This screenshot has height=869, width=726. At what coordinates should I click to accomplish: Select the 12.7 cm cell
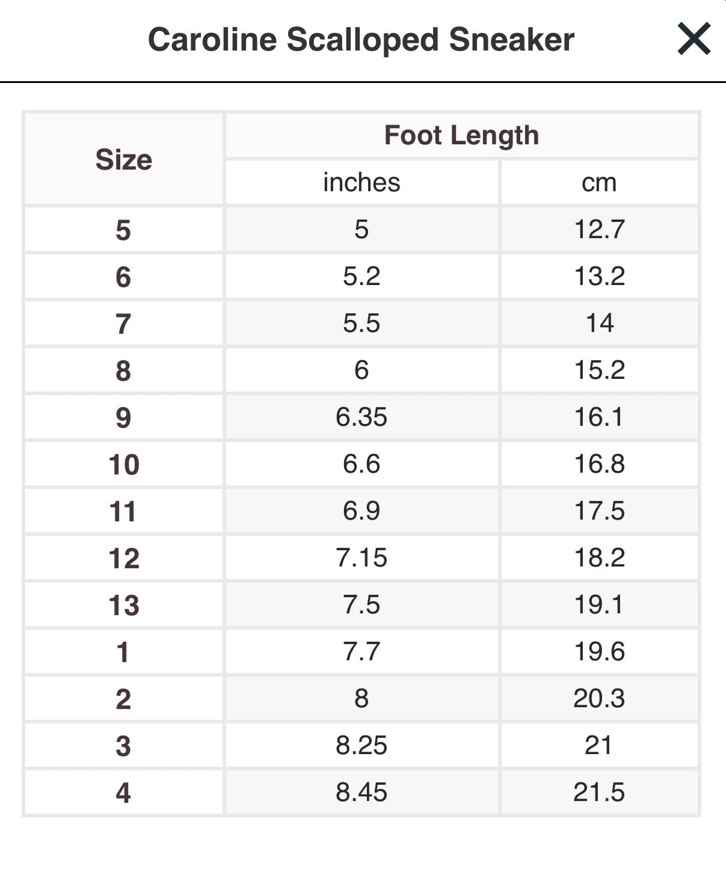click(x=599, y=229)
